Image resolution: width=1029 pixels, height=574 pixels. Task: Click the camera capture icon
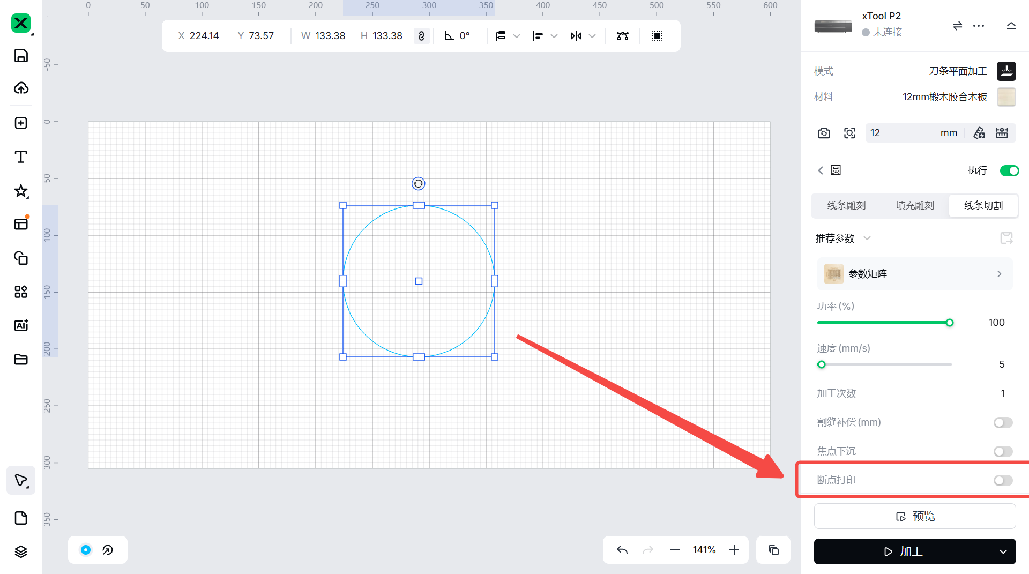point(824,133)
